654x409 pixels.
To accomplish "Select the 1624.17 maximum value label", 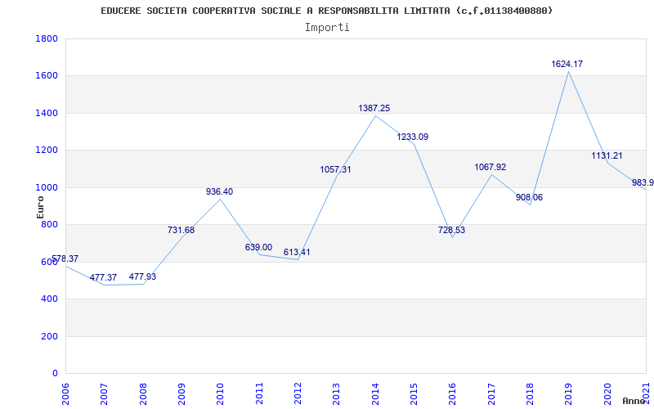I will (567, 64).
